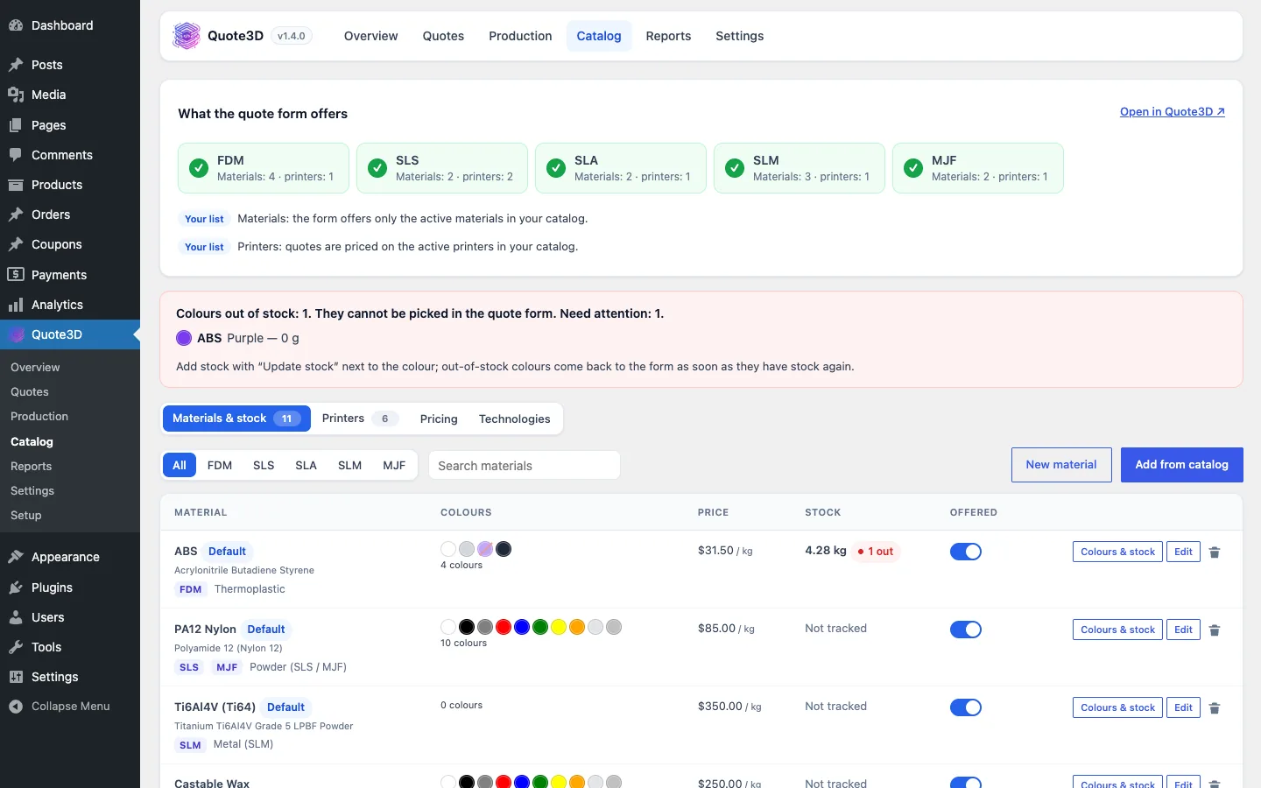Edit the Ti6Al4V (Ti64) material
Screen dimensions: 1261x788
tap(1183, 707)
